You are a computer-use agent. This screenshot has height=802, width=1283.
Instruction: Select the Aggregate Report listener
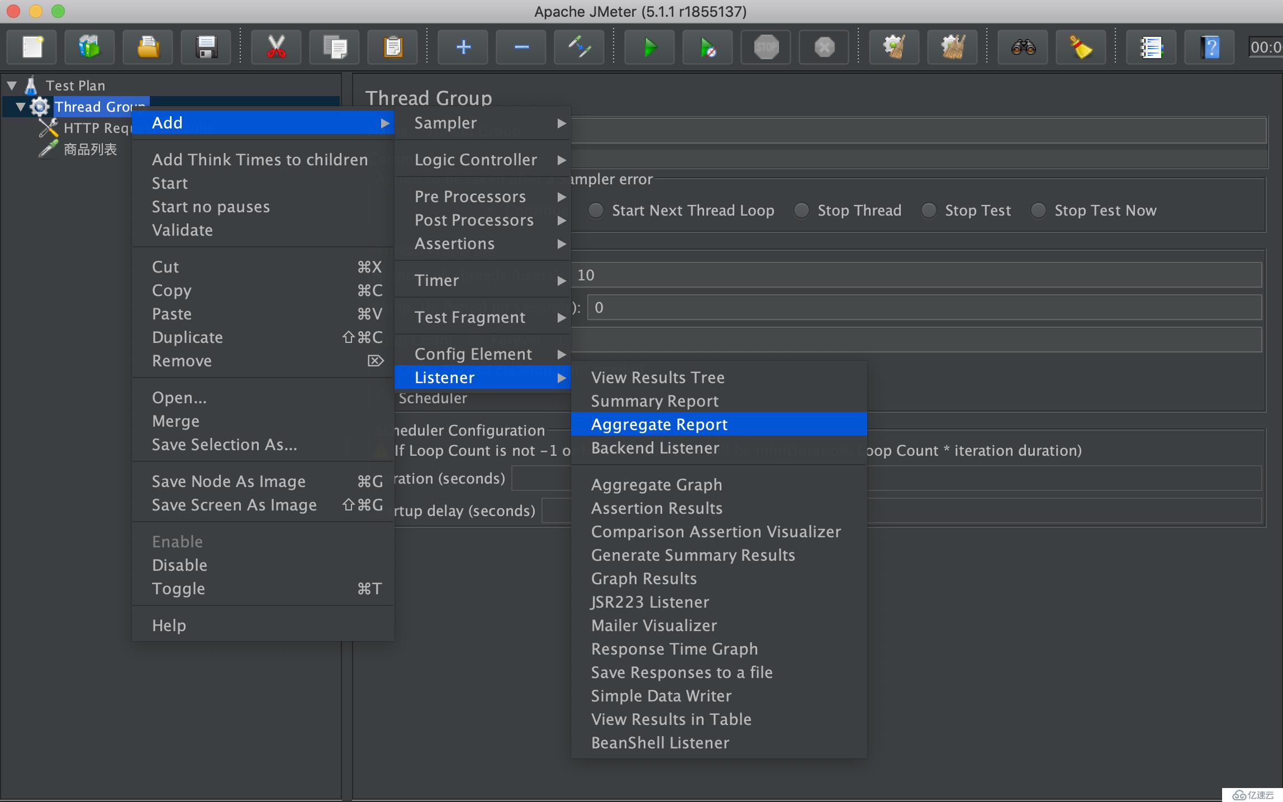[x=659, y=424]
